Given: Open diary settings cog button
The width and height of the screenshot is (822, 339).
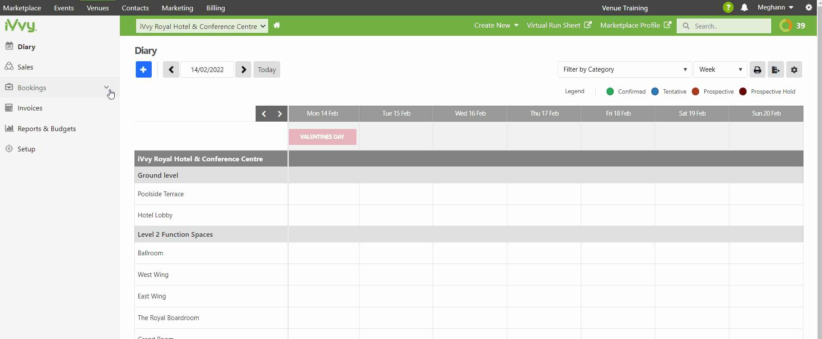Looking at the screenshot, I should [x=794, y=69].
